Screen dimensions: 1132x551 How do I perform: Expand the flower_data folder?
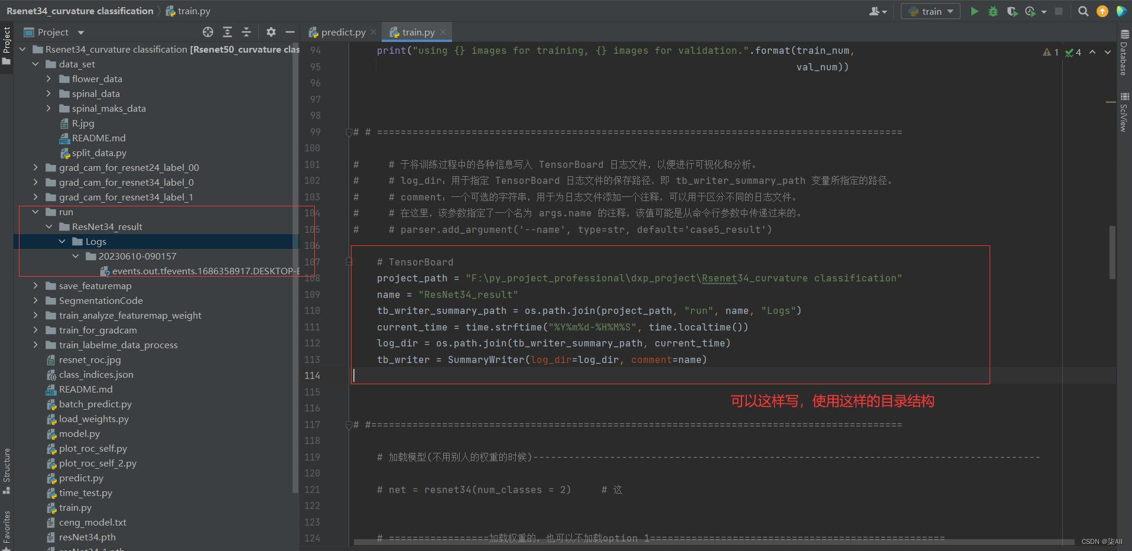coord(48,79)
